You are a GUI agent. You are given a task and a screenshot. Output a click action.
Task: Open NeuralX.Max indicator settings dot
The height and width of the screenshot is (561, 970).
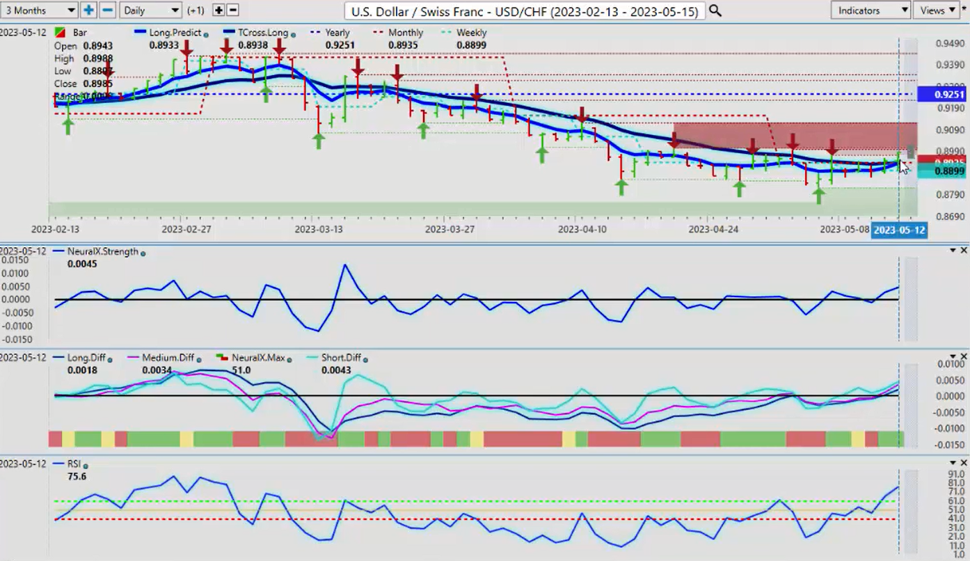(289, 359)
